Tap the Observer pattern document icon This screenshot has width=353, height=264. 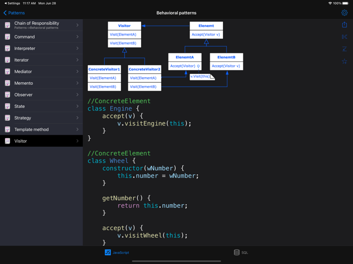pos(8,95)
